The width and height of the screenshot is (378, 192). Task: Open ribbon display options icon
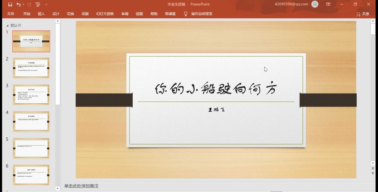pyautogui.click(x=328, y=4)
